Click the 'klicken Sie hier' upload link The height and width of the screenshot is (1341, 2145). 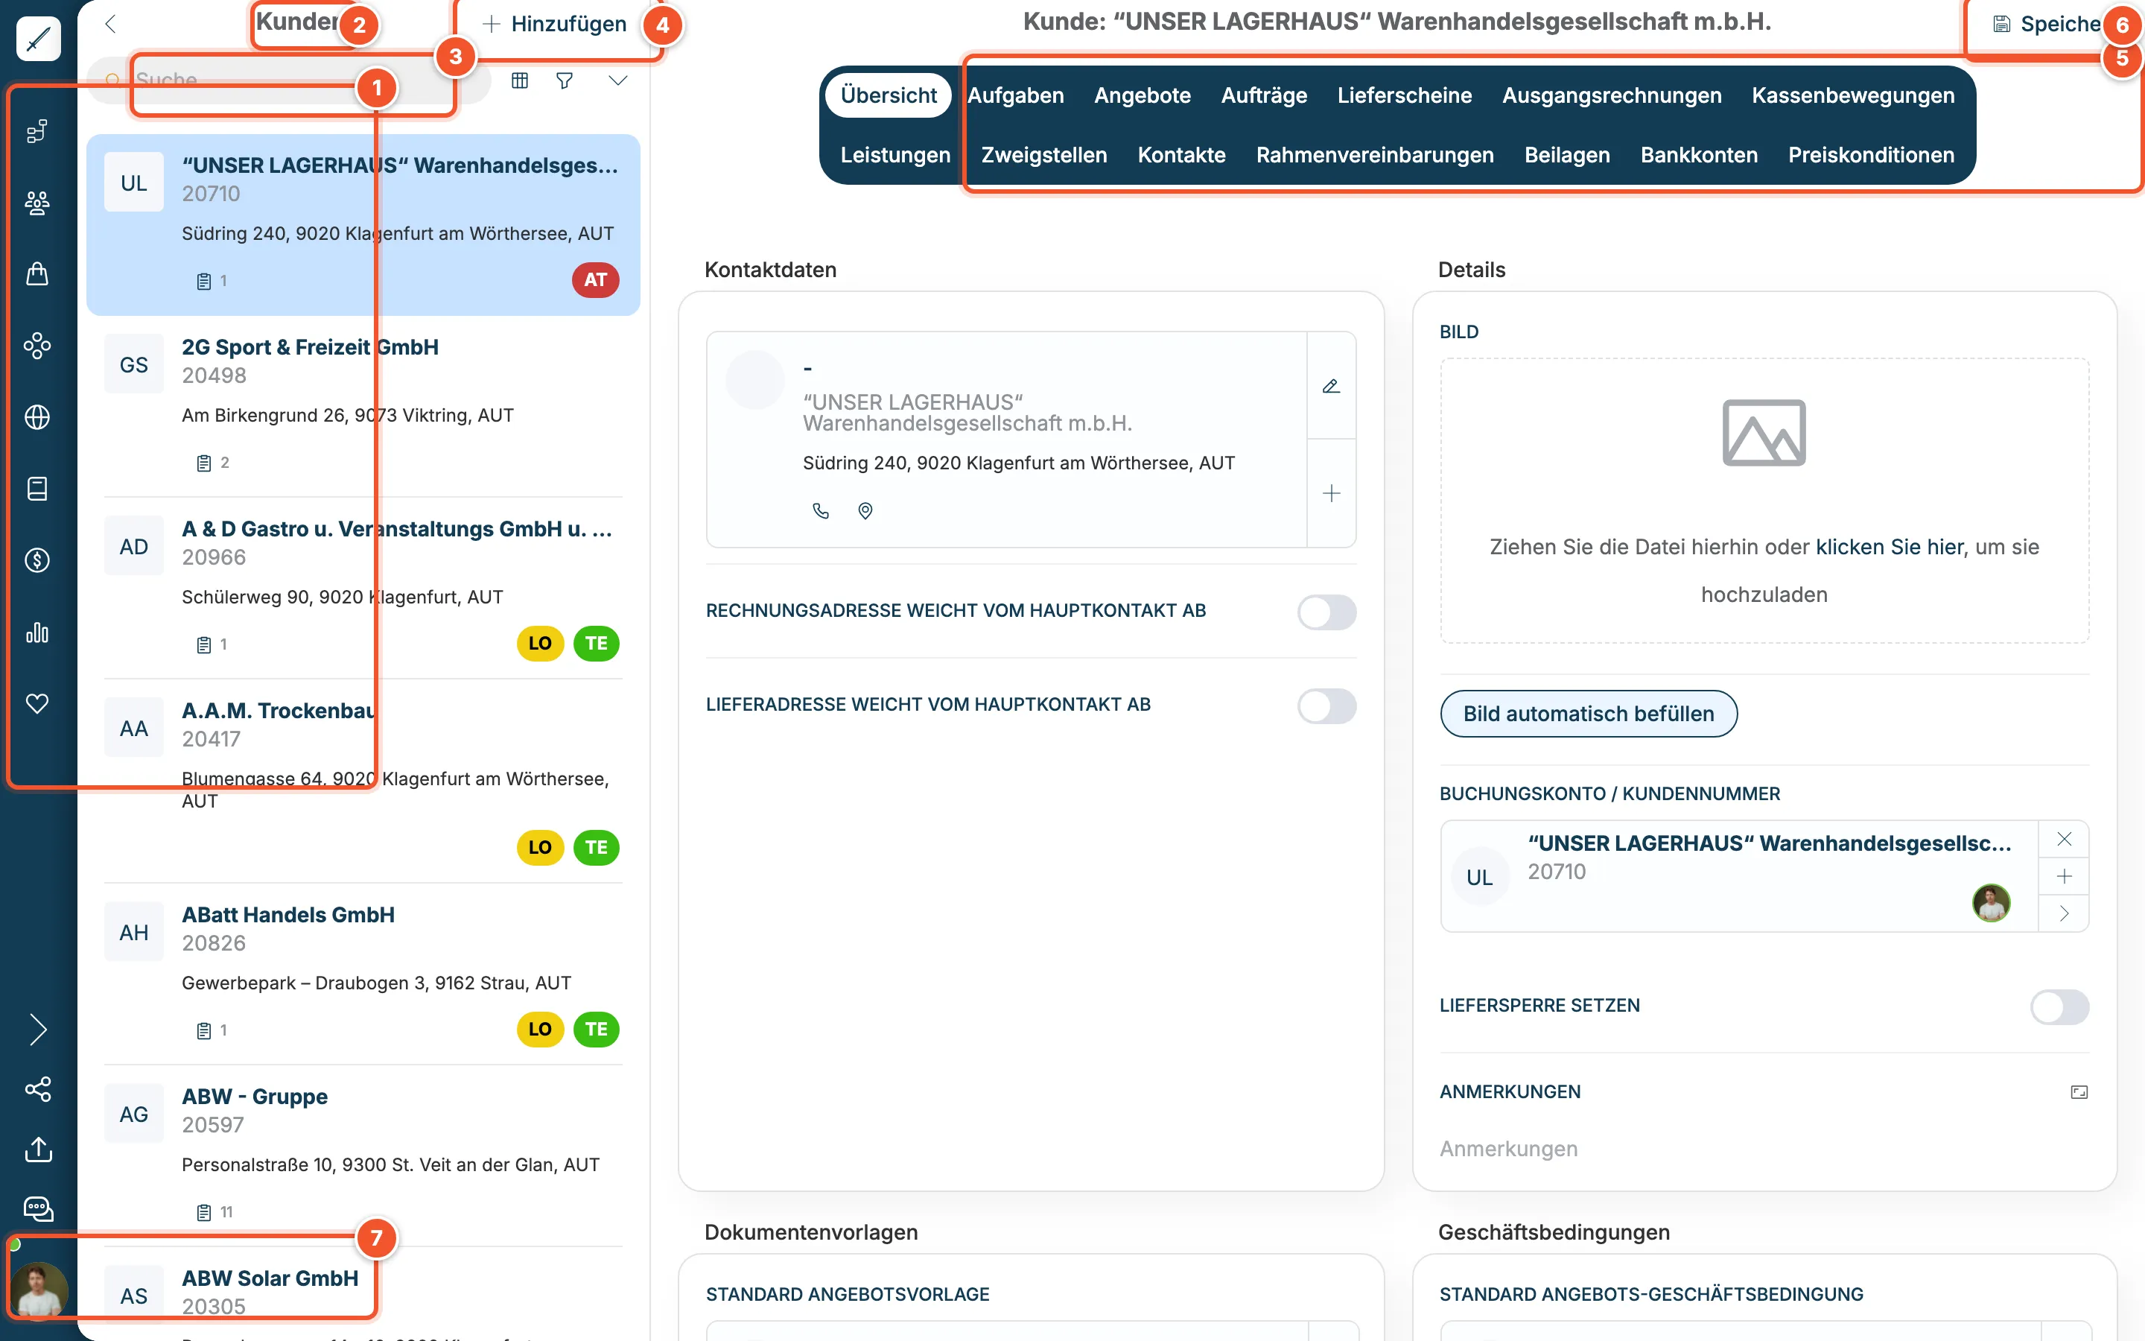tap(1890, 548)
